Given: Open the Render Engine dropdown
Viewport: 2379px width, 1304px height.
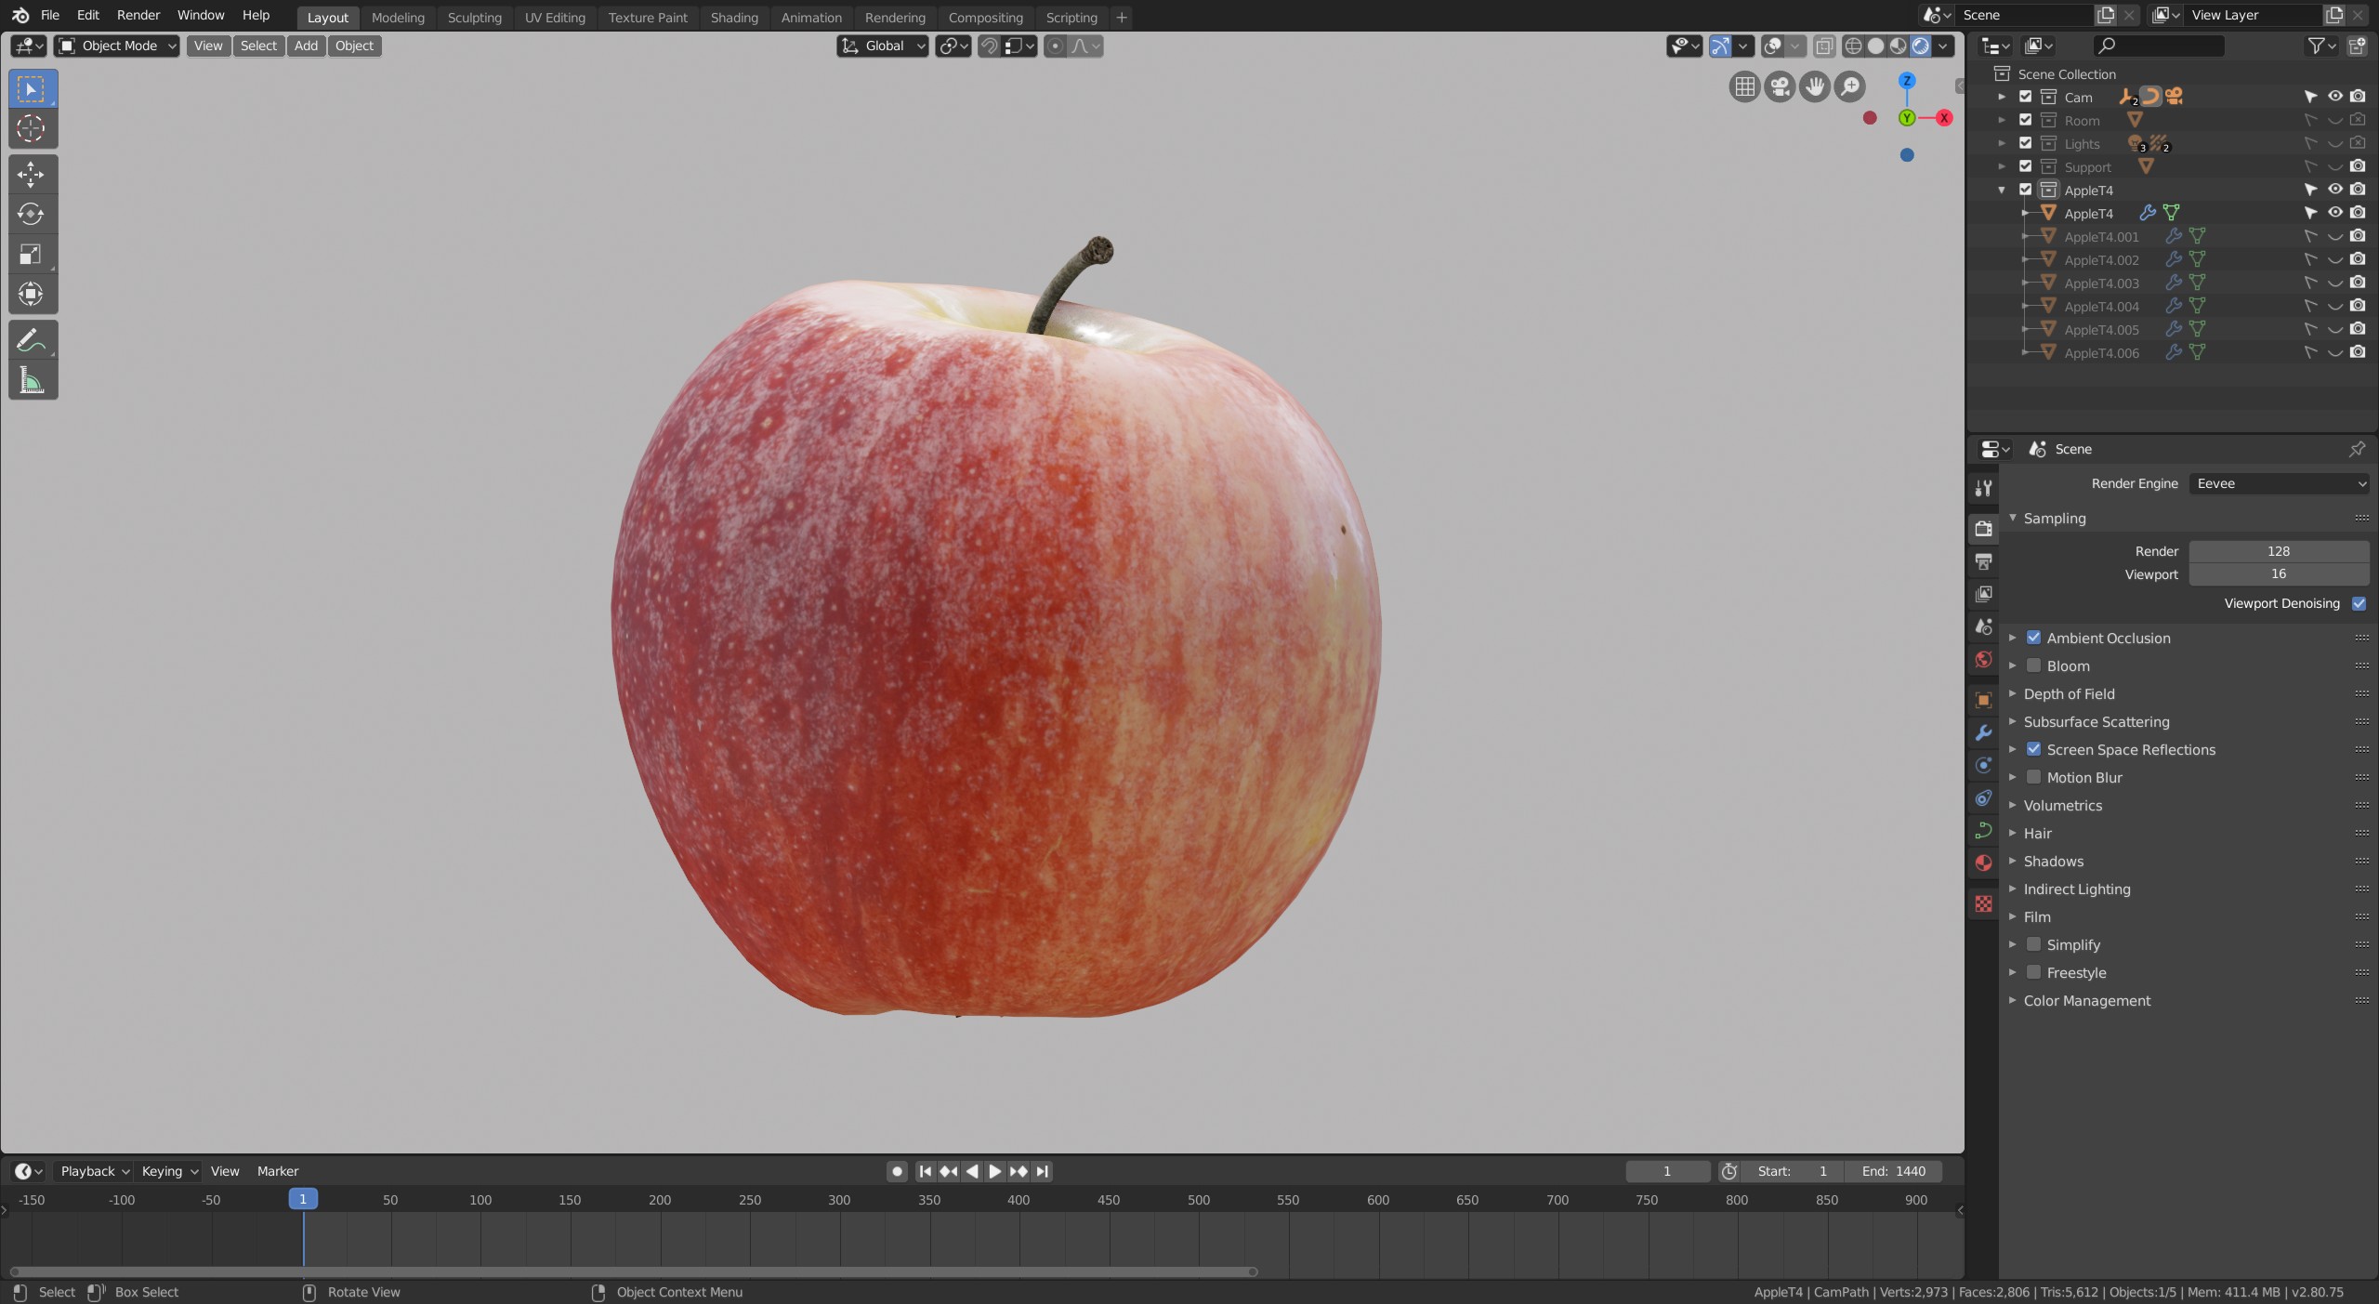Looking at the screenshot, I should pos(2279,483).
